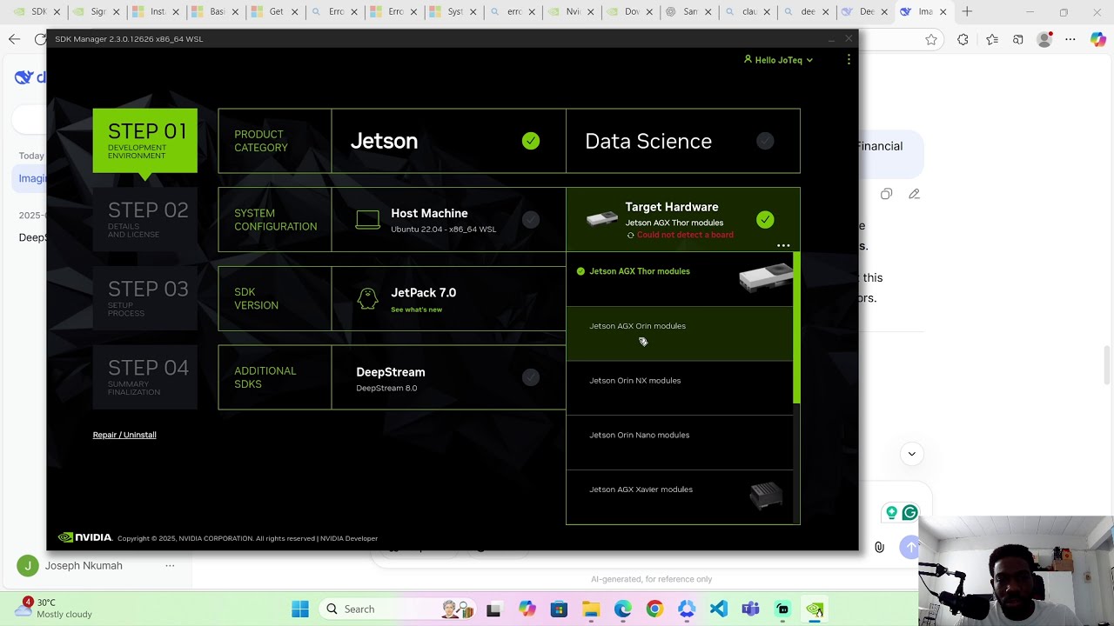Image resolution: width=1114 pixels, height=626 pixels.
Task: Launch Visual Studio Code from the taskbar
Action: tap(719, 609)
